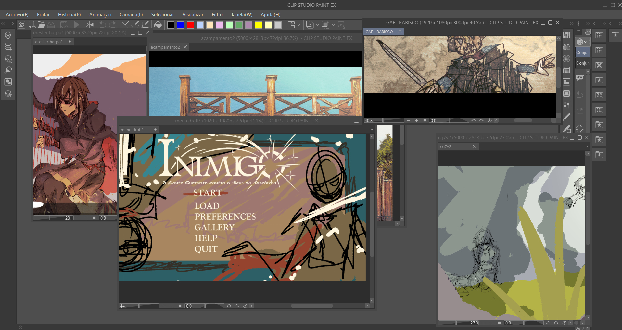Viewport: 622px width, 330px height.
Task: Click the NEW speech bubble icon
Action: 579,78
